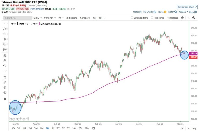
Task: Click the Help question mark icon
Action: point(196,12)
